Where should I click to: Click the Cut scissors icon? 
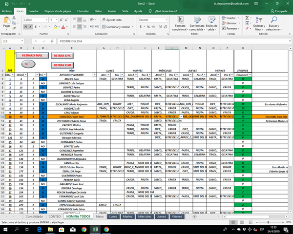(x=14, y=18)
